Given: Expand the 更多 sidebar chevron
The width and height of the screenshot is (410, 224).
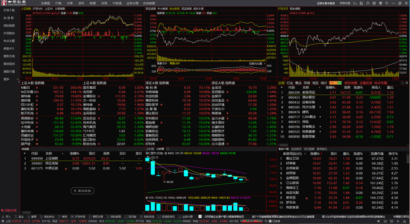Looking at the screenshot, I should 18,79.
